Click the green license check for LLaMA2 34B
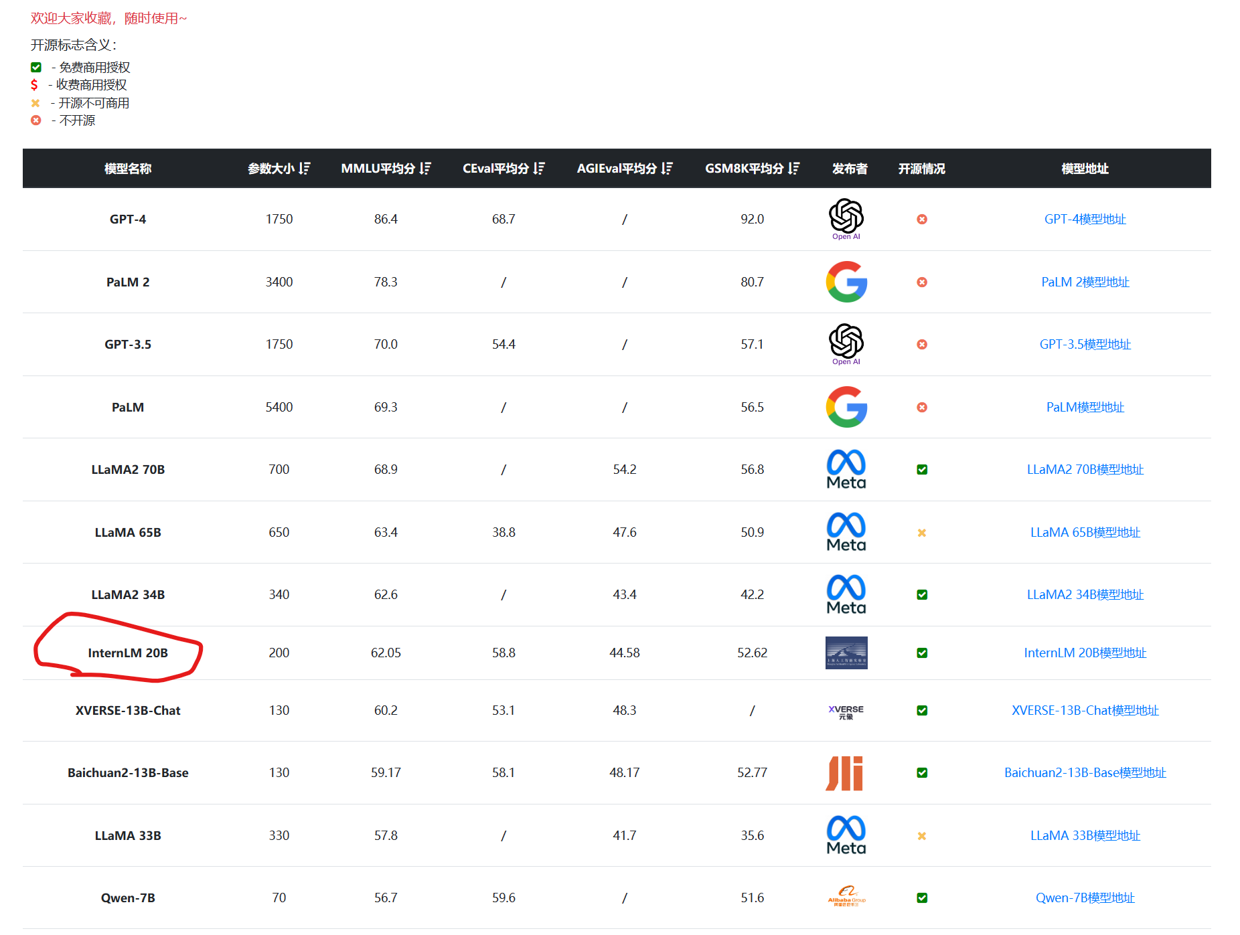 (x=922, y=595)
